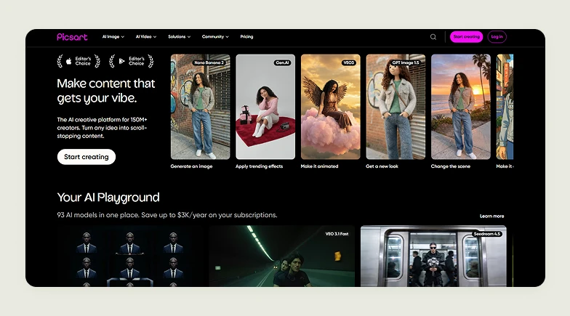570x316 pixels.
Task: Click the GPT Image 1.5 badge
Action: [x=405, y=62]
